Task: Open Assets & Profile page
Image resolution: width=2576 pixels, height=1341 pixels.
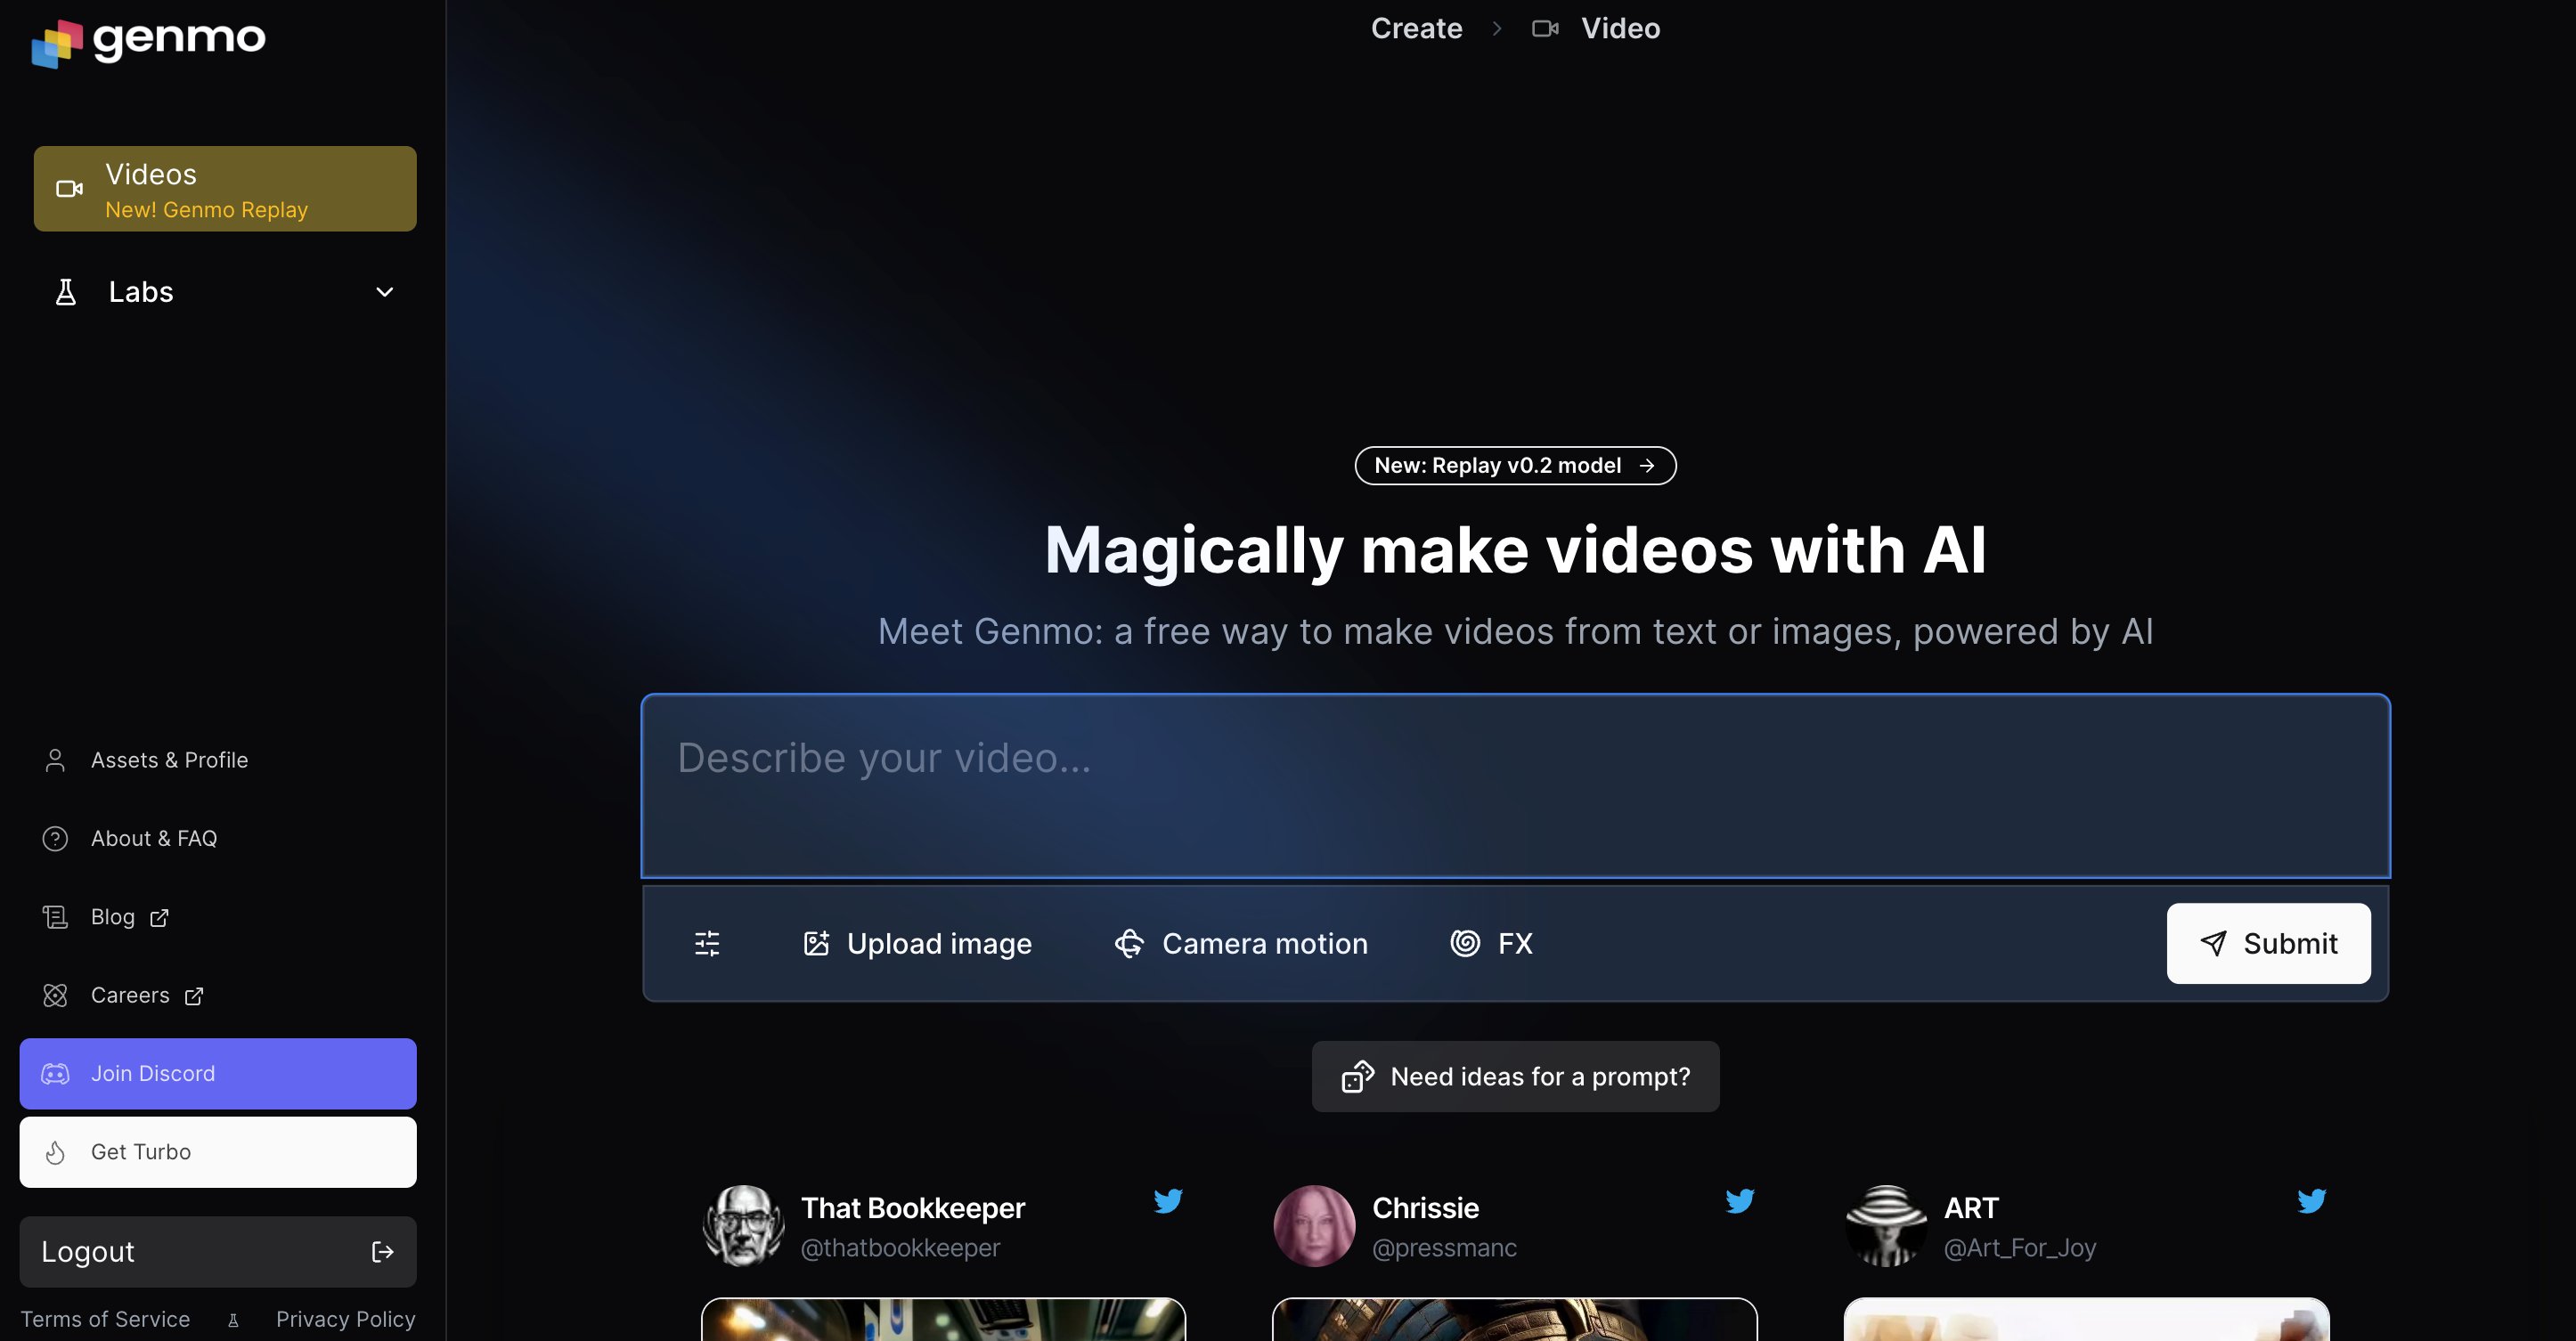Action: coord(169,760)
